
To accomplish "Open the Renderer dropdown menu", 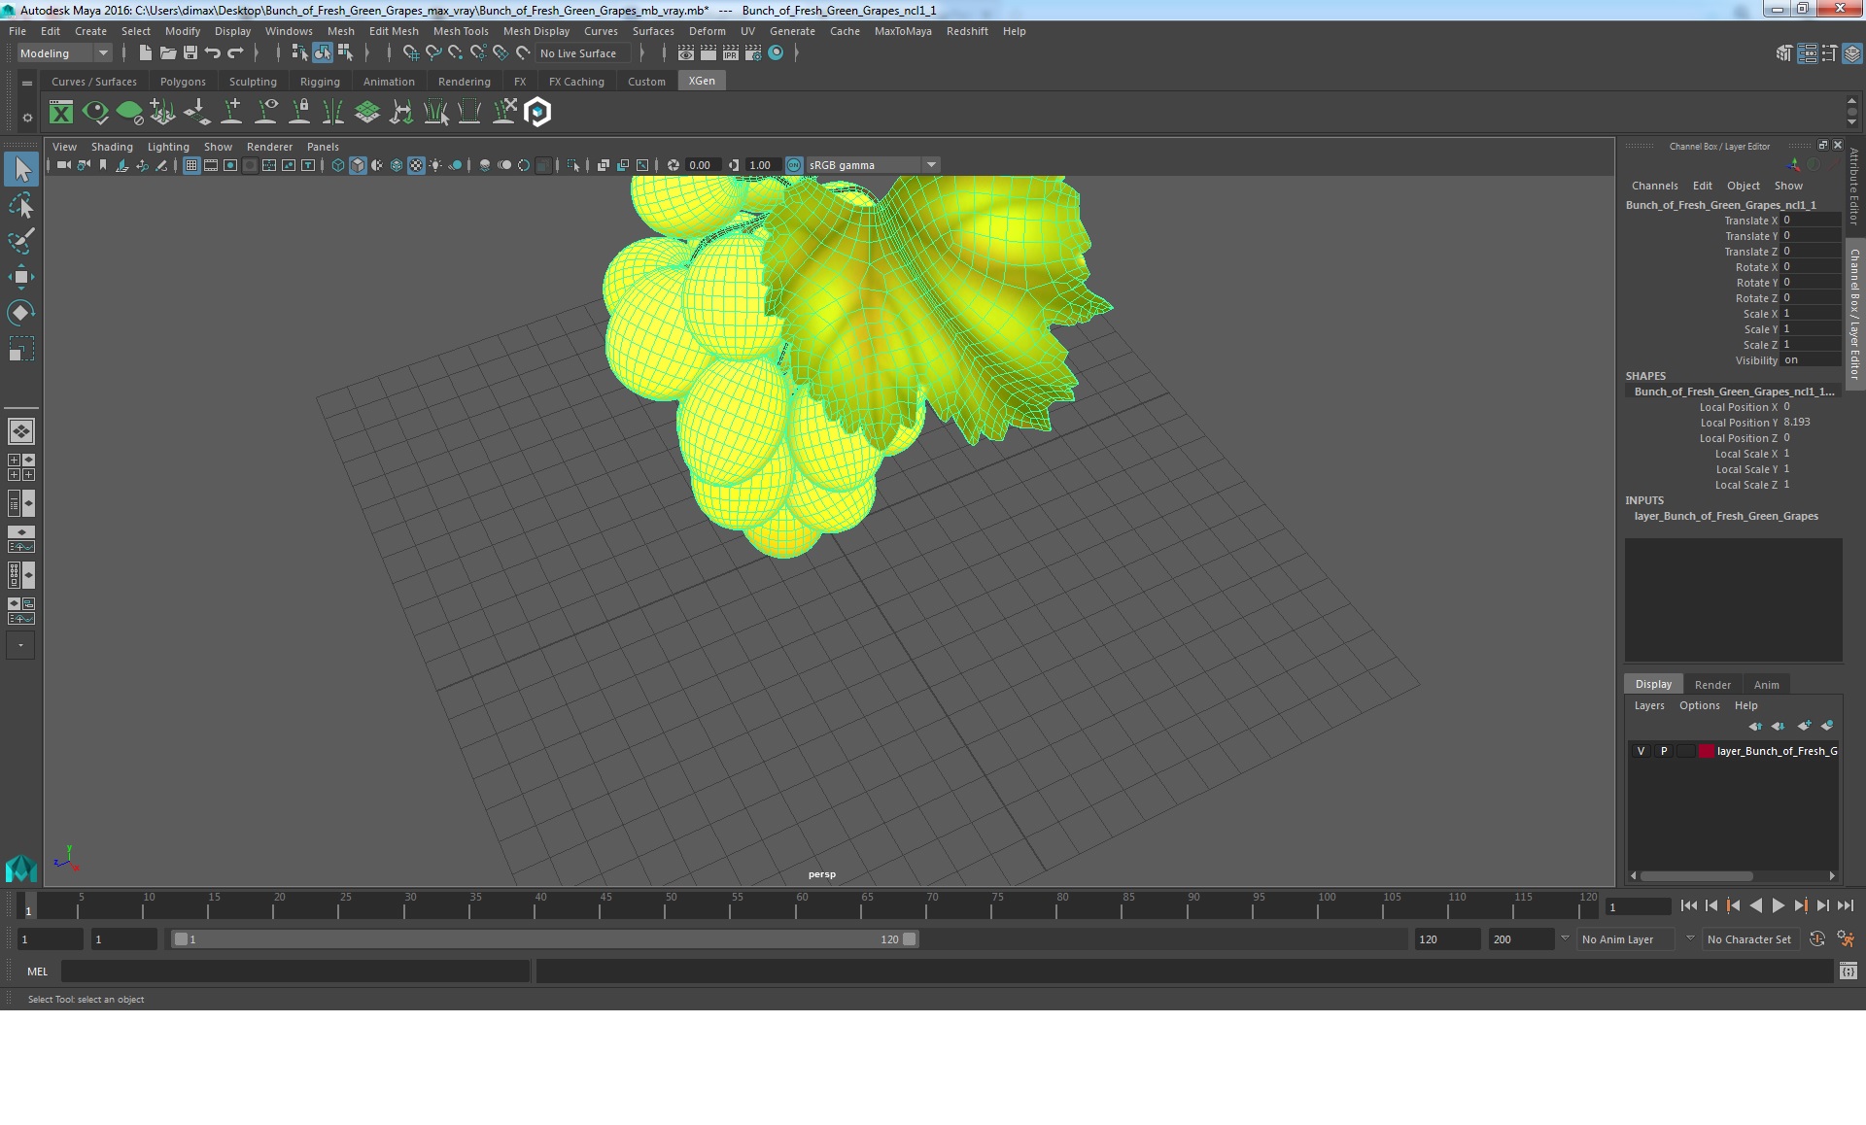I will [268, 146].
